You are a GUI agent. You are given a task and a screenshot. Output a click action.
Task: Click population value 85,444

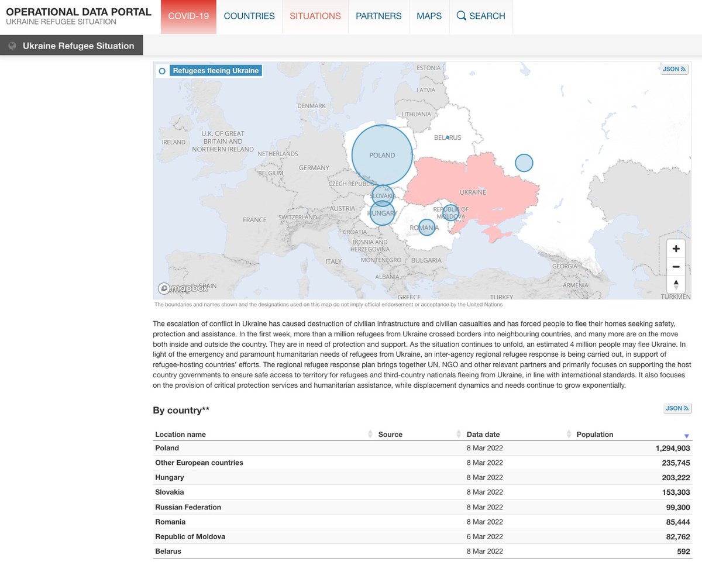pyautogui.click(x=679, y=522)
